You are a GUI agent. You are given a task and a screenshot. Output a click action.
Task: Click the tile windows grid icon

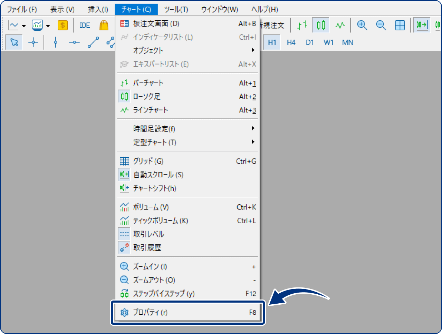click(x=400, y=25)
